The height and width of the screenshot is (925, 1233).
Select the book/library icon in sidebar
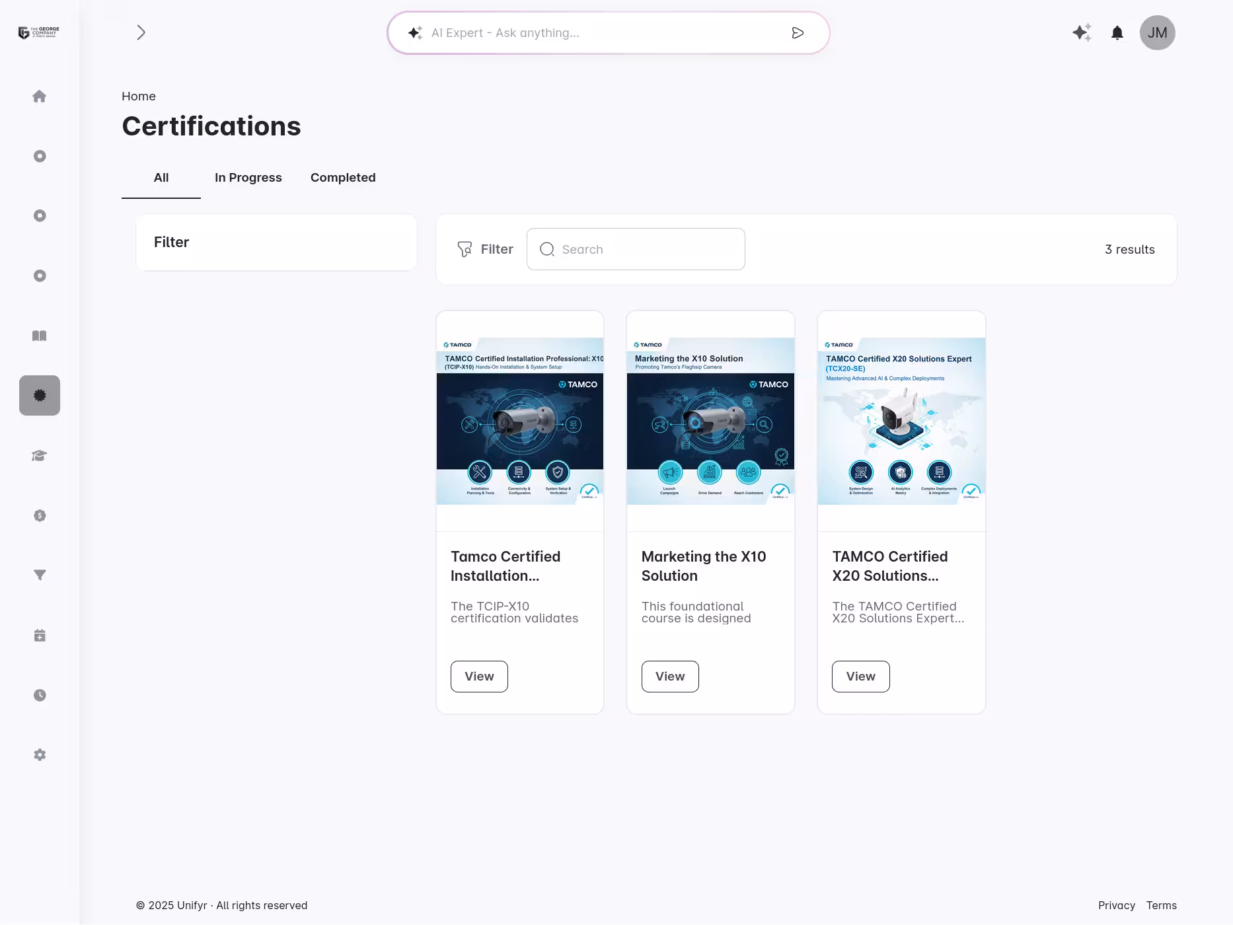click(x=39, y=336)
